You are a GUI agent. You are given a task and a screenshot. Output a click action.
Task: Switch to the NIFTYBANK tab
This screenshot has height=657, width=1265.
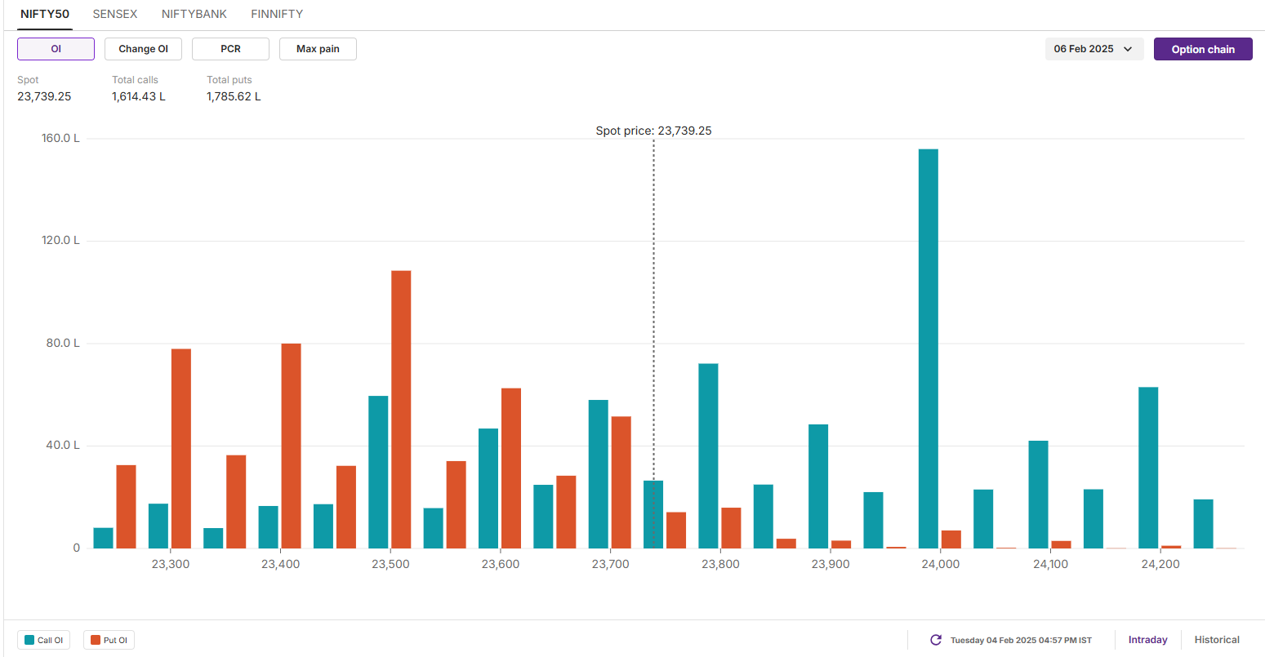194,14
